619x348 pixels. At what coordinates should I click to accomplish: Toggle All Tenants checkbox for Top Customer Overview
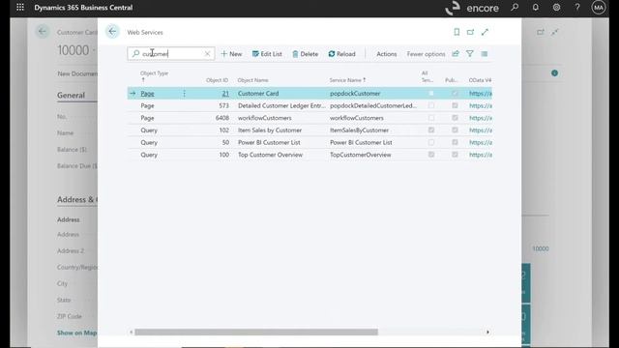(x=431, y=155)
